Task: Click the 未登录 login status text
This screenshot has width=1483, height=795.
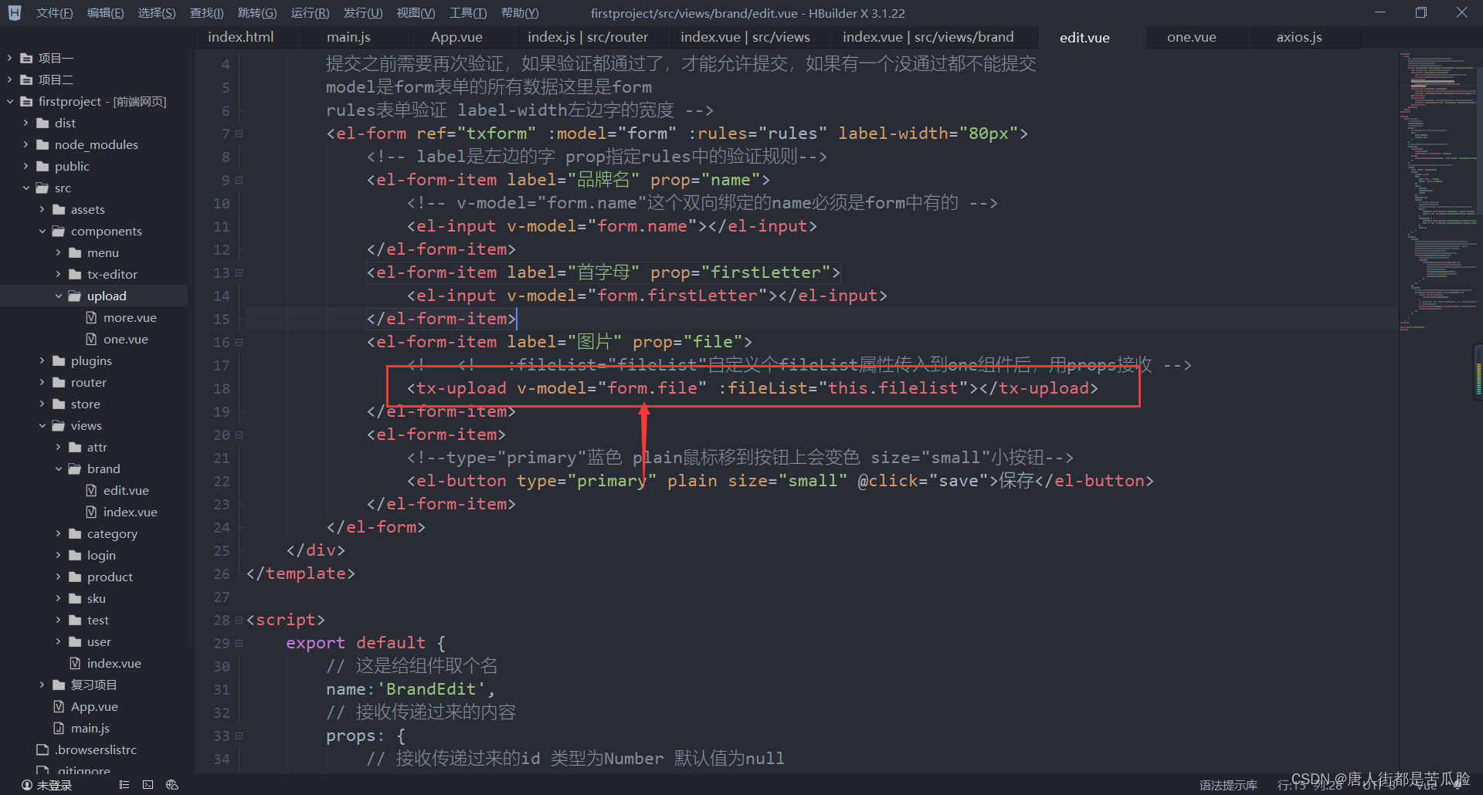Action: [54, 785]
